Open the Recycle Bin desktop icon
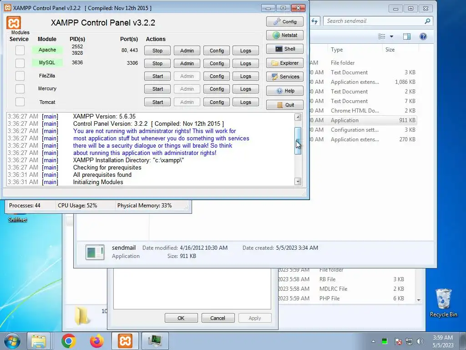This screenshot has height=350, width=466. (443, 303)
